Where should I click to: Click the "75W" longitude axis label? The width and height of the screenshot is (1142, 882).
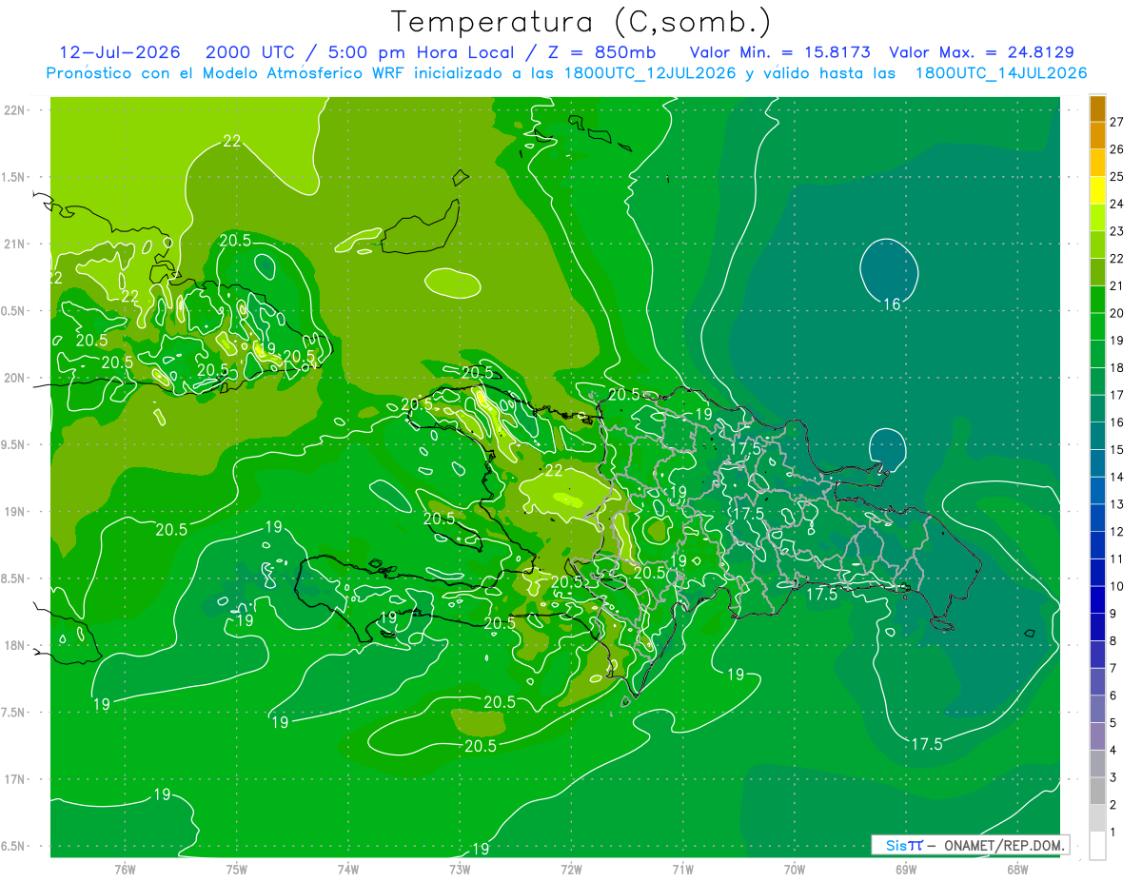(236, 869)
